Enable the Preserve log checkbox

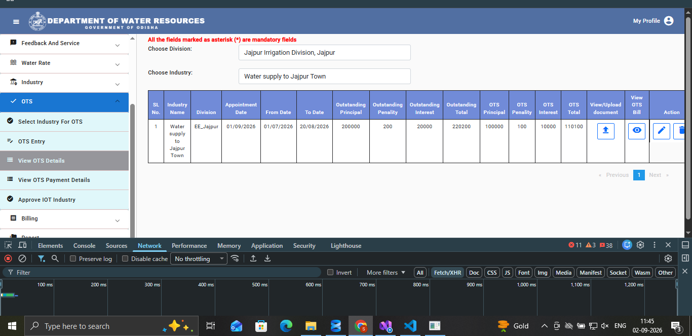(73, 259)
